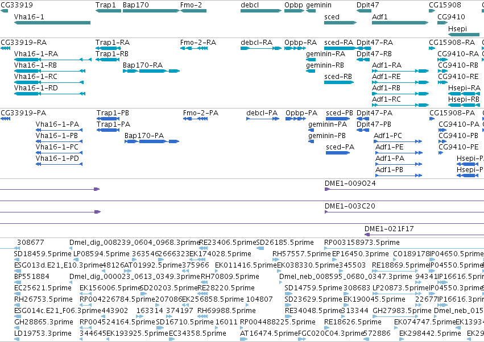The width and height of the screenshot is (484, 342).
Task: Click the sced gene bar
Action: pyautogui.click(x=341, y=23)
